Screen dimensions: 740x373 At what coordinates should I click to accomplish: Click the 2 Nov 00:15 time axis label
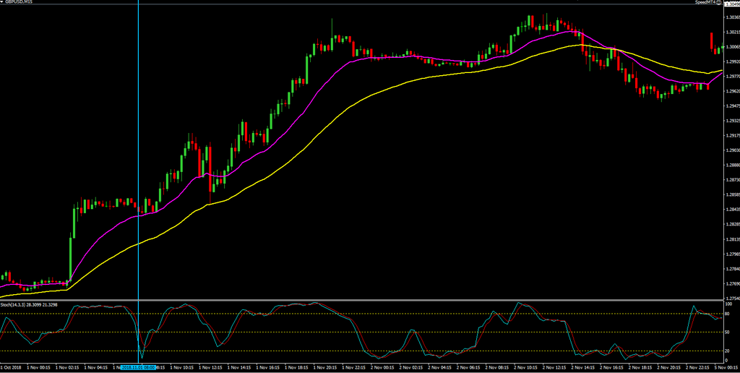[383, 367]
